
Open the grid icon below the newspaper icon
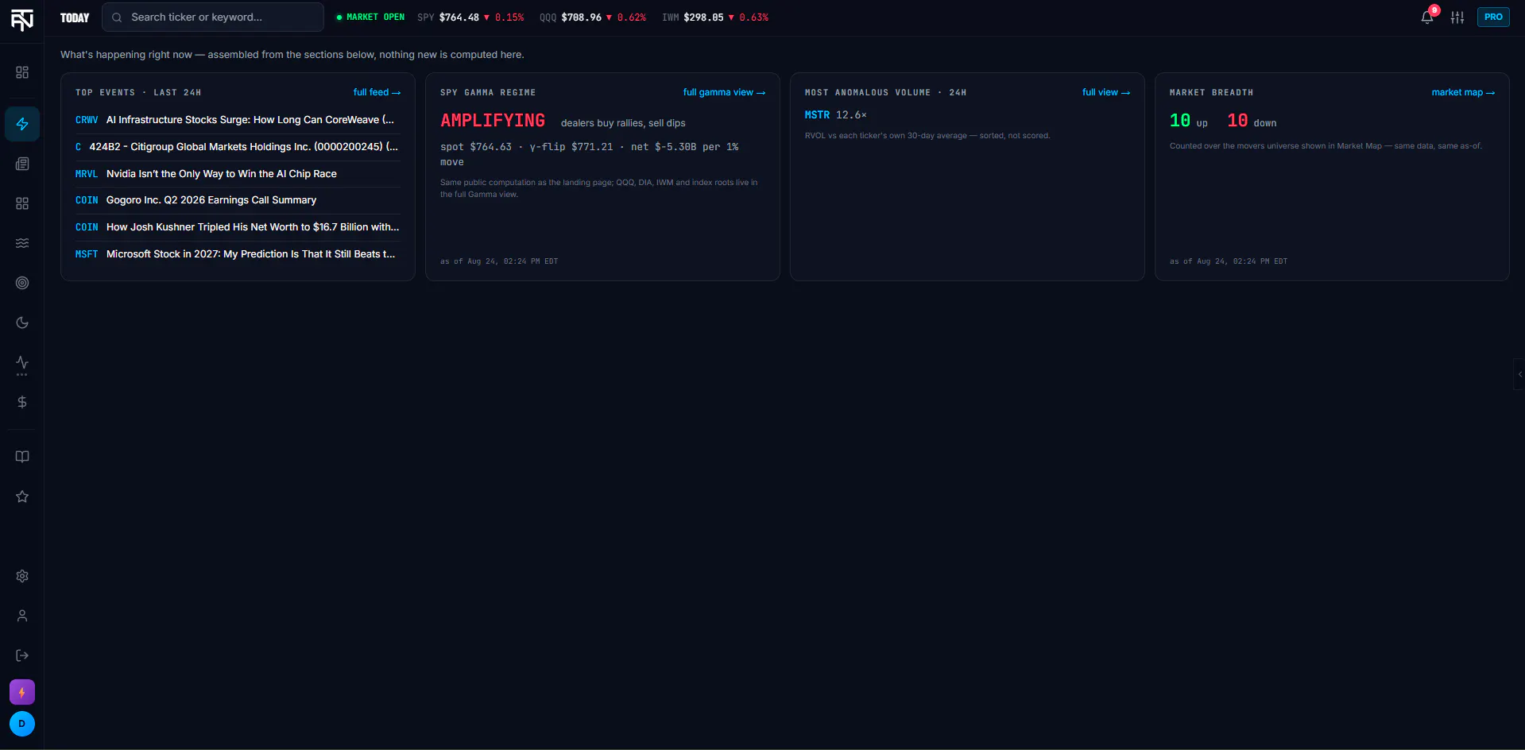click(22, 203)
